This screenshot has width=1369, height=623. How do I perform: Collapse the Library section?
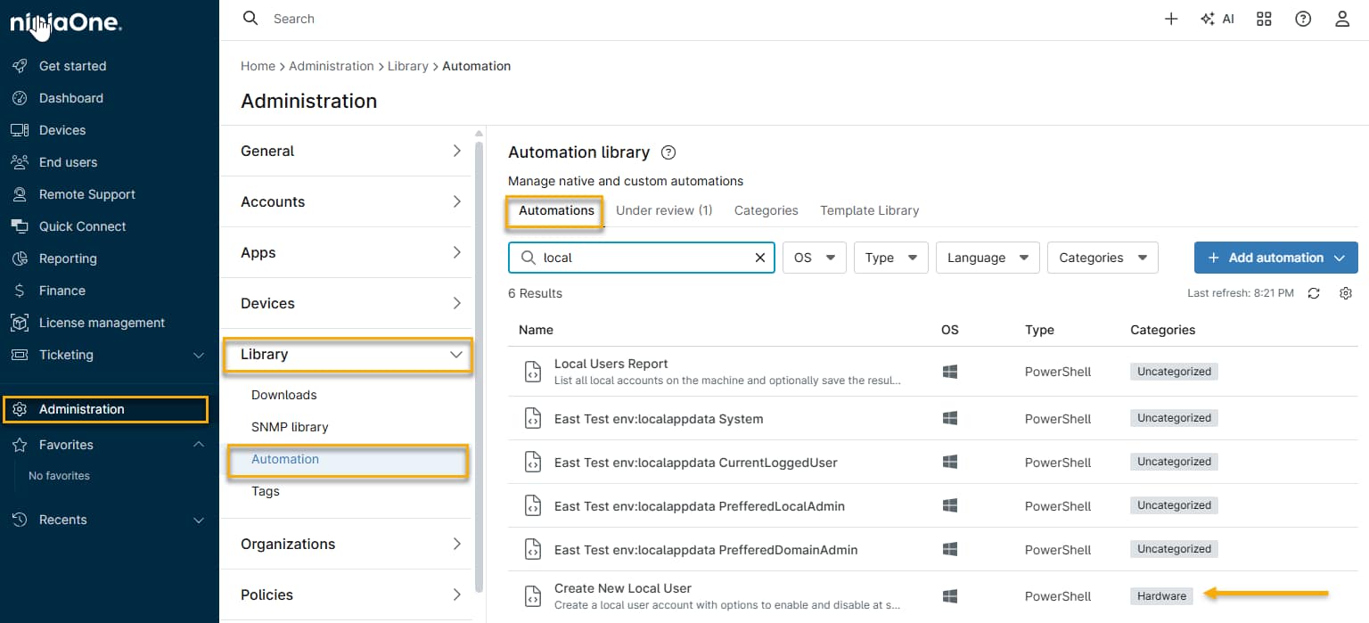(455, 355)
